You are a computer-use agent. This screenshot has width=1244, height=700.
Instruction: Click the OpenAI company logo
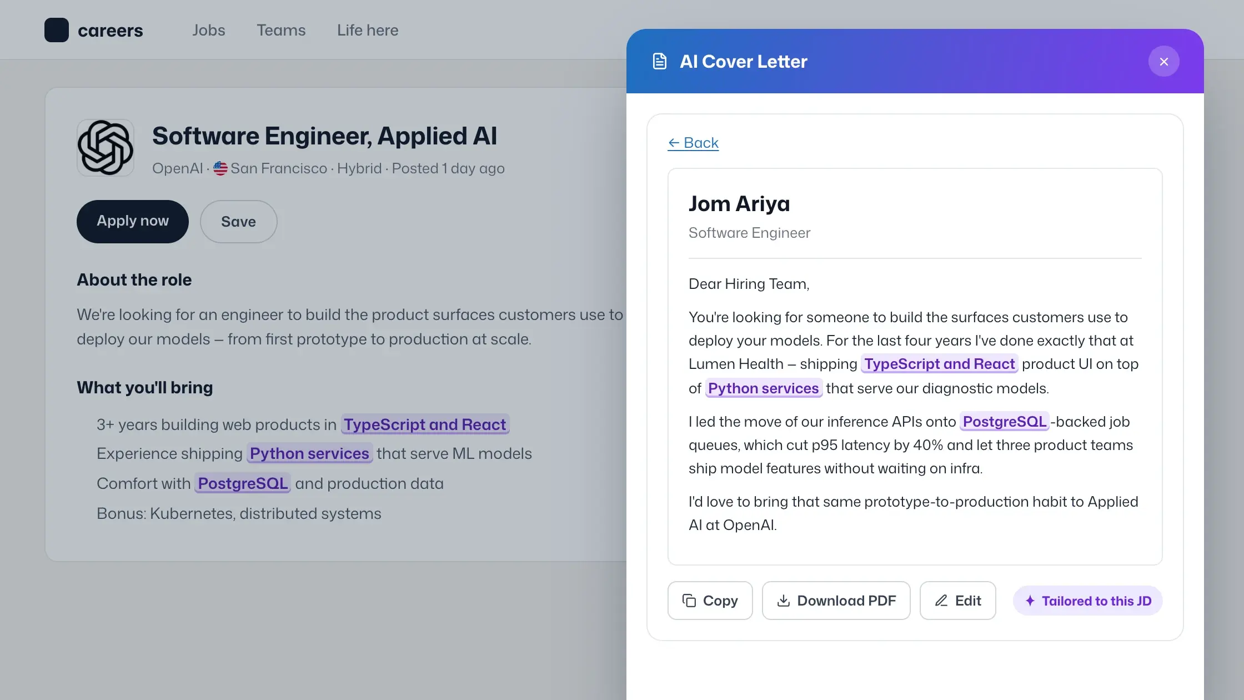(106, 148)
